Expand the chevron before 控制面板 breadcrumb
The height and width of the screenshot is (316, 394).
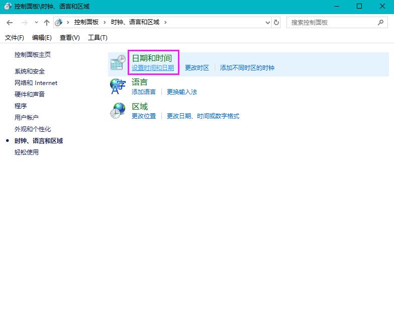[x=68, y=22]
